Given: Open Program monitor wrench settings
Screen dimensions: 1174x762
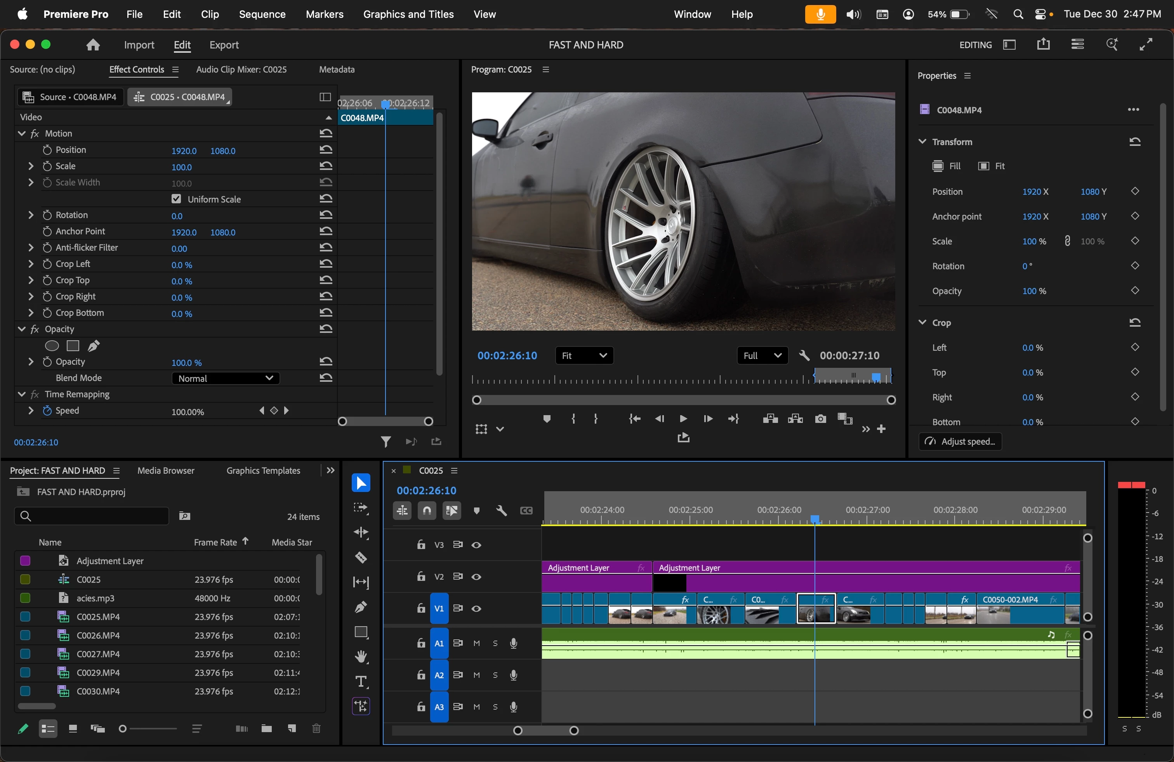Looking at the screenshot, I should pyautogui.click(x=804, y=355).
